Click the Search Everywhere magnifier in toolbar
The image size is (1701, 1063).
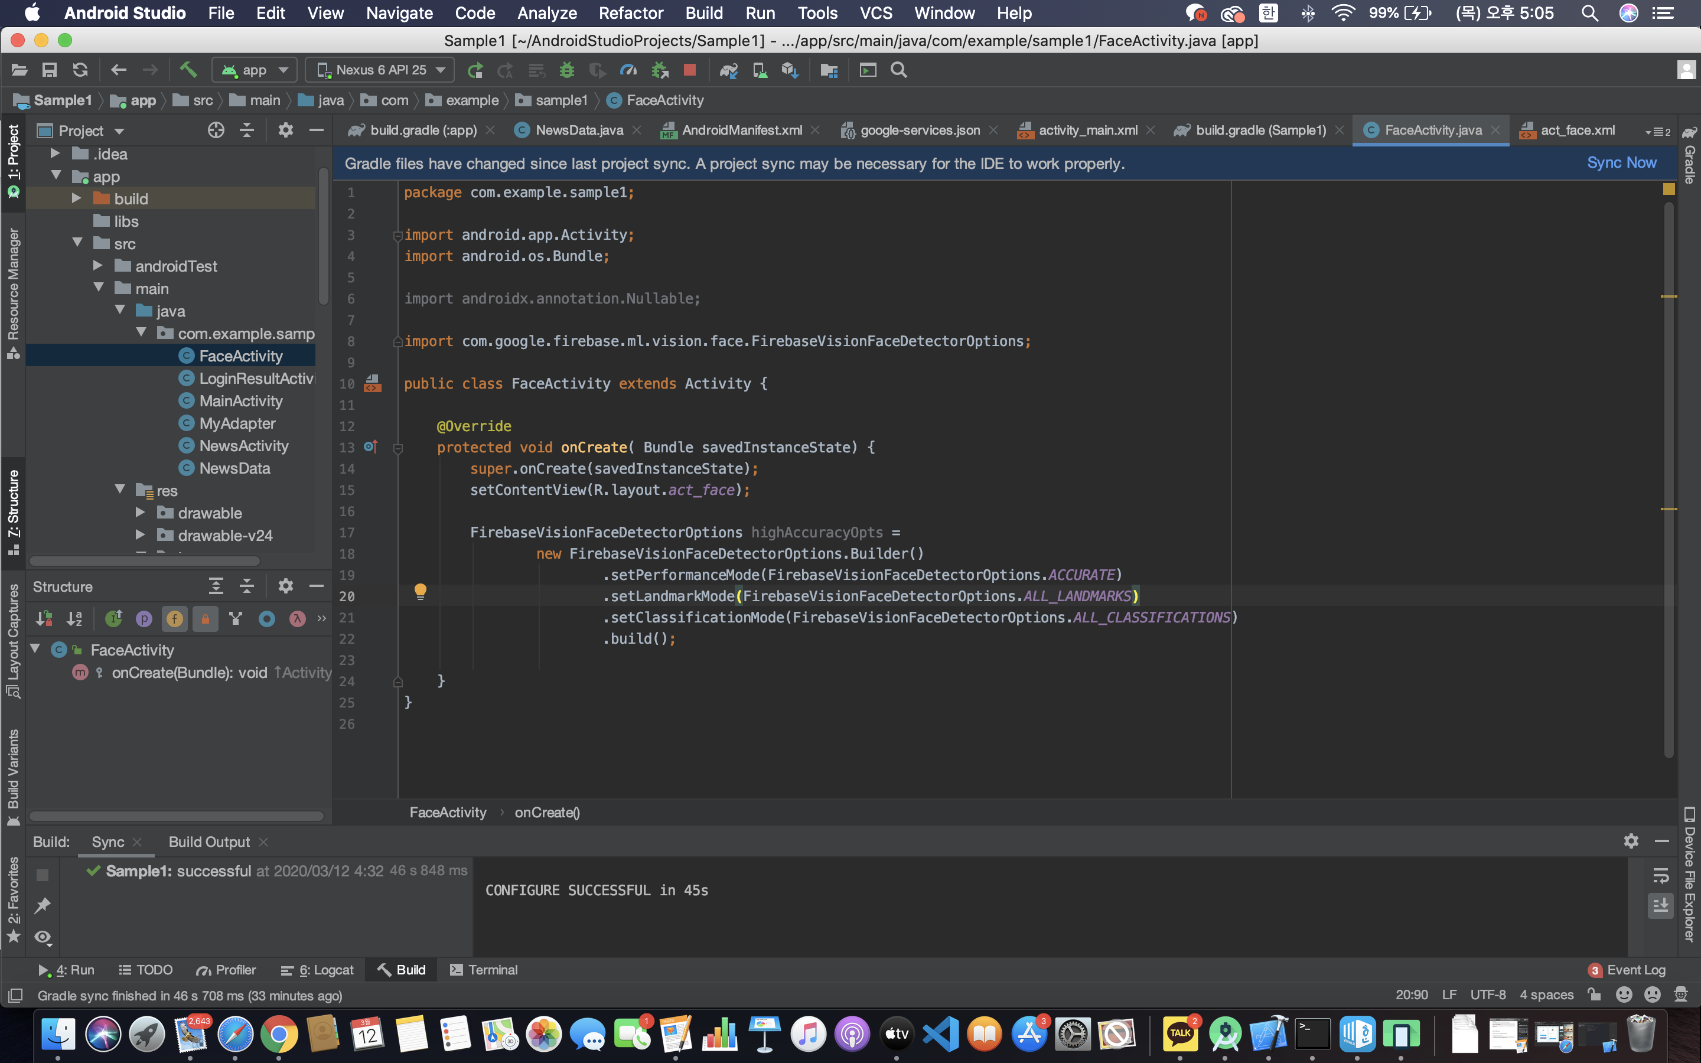[x=898, y=70]
